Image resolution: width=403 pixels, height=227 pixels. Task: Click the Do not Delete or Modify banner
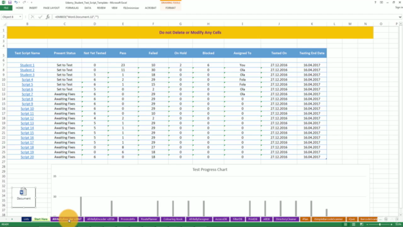click(x=190, y=32)
